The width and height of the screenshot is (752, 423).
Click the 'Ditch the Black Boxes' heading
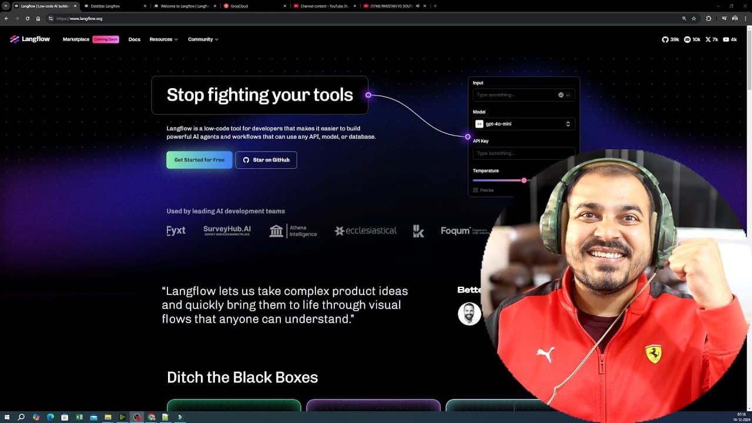pyautogui.click(x=242, y=377)
